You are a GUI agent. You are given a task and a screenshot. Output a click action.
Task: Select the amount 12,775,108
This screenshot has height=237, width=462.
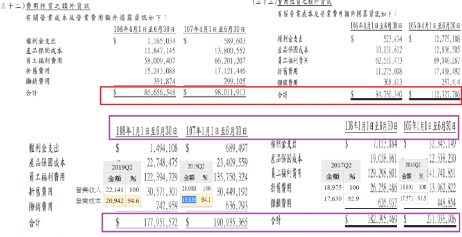point(447,39)
